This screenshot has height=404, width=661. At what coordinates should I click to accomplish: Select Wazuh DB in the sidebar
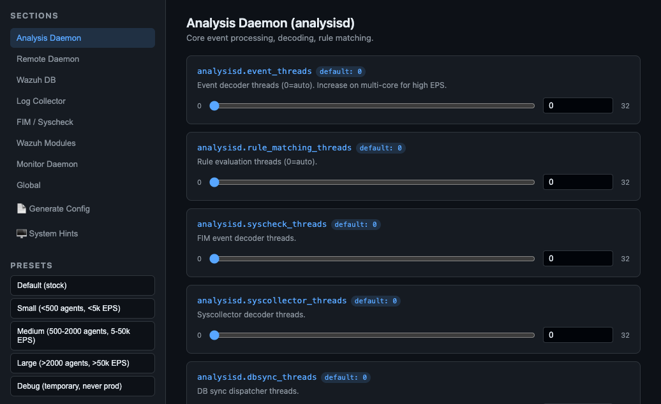point(83,80)
